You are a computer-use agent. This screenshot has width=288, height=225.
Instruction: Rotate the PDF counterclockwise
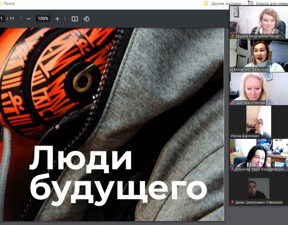coord(87,19)
